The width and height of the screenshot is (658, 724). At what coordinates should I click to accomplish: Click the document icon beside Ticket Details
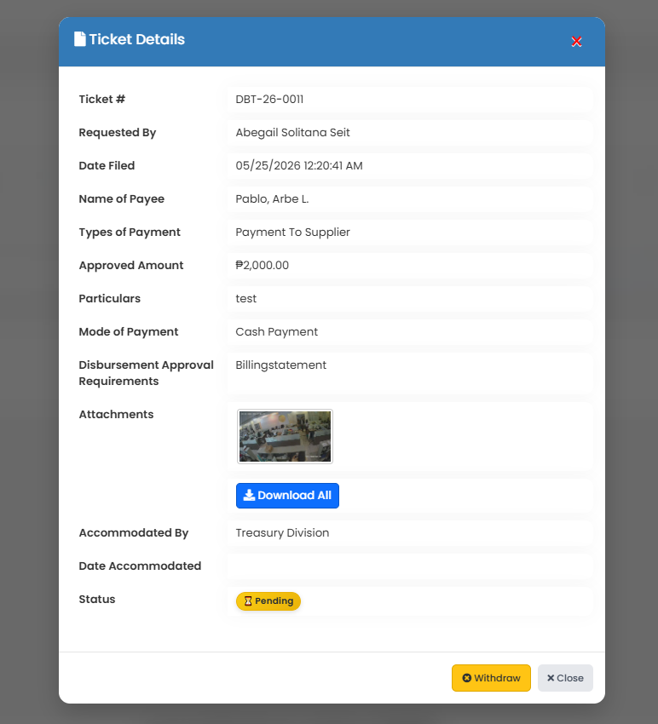click(x=80, y=39)
